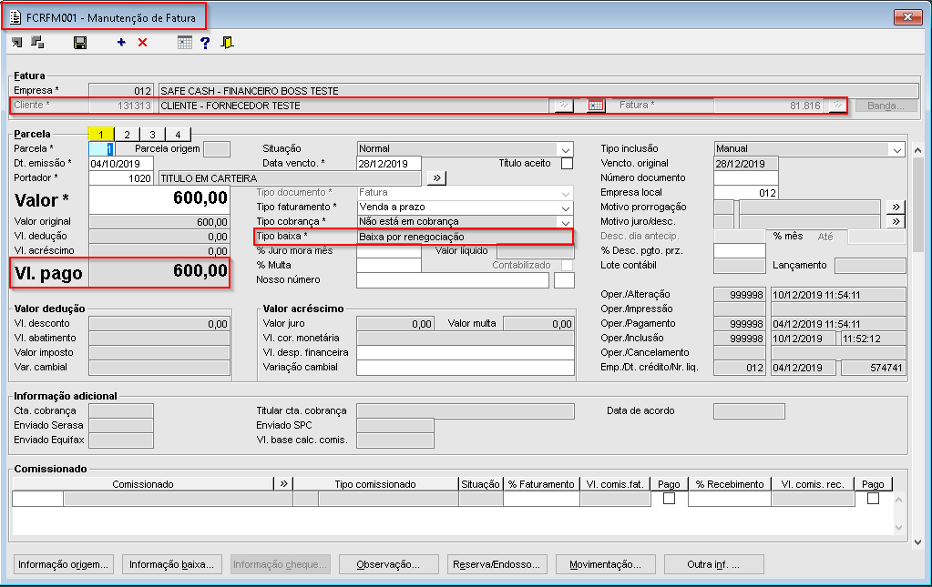This screenshot has height=587, width=932.
Task: Click the Empresa code field 012
Action: click(x=121, y=91)
